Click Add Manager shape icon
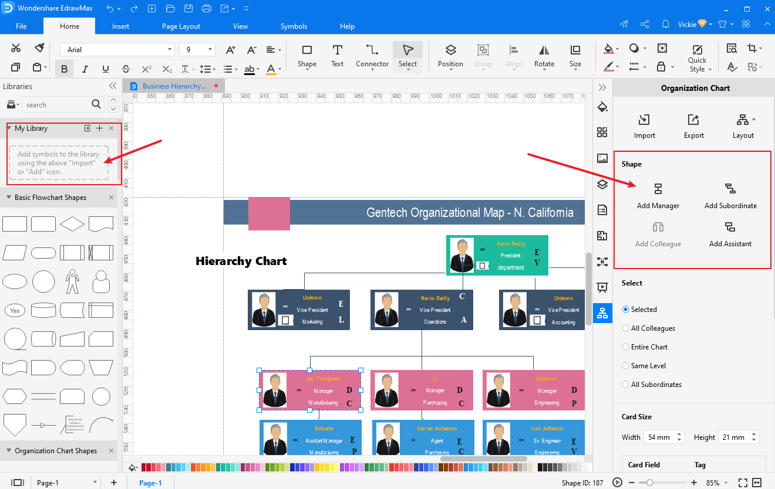Screen dimensions: 775x489 point(658,189)
